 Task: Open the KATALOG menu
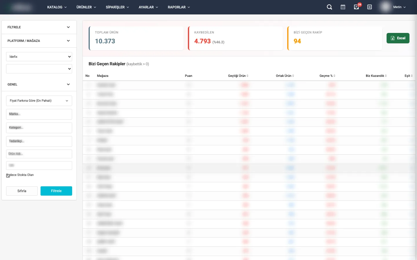57,7
